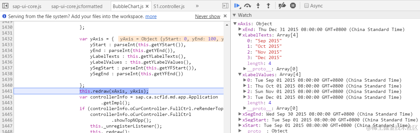Click the this.redraw(xAxis, yAxis) line
The height and width of the screenshot is (133, 420).
pos(114,91)
